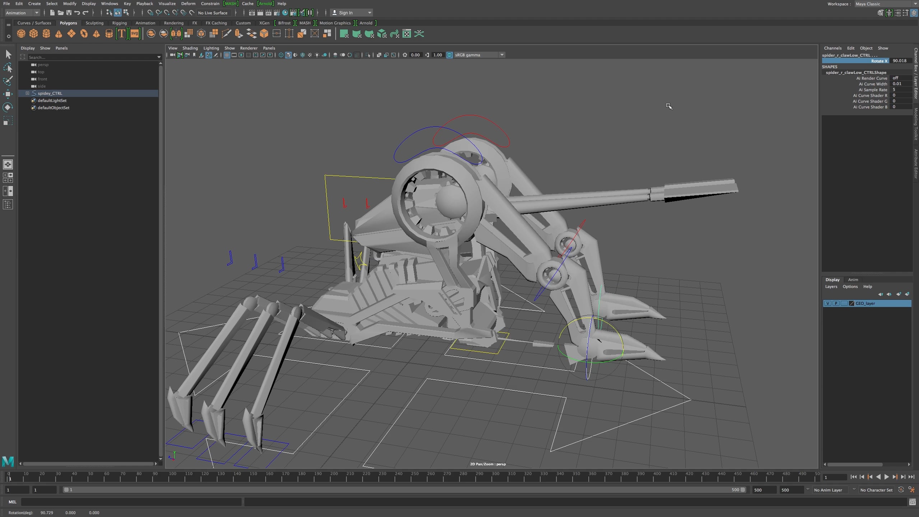Click the MEL command line input
The height and width of the screenshot is (517, 919).
pyautogui.click(x=131, y=502)
